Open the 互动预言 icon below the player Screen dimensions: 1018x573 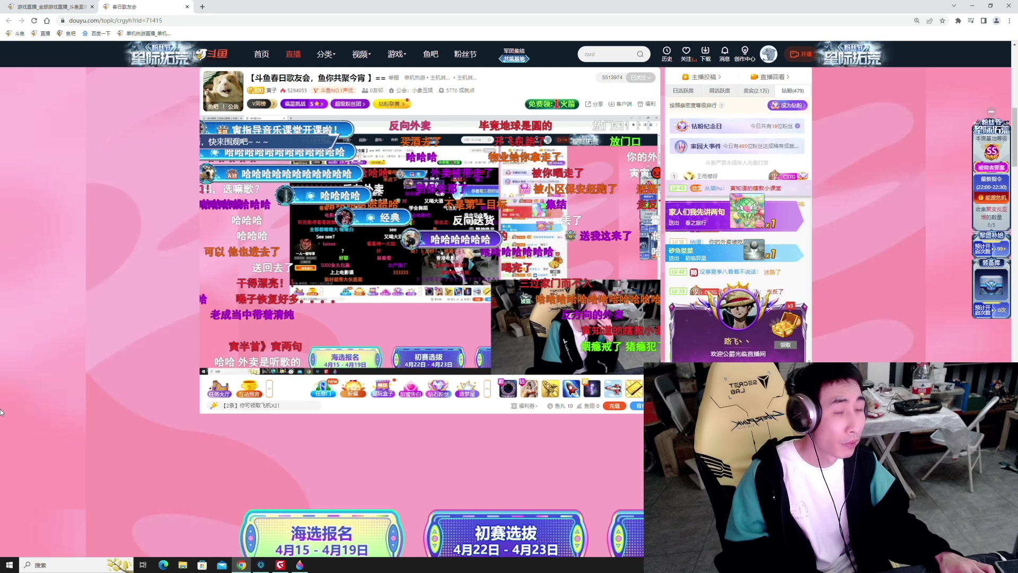(249, 389)
